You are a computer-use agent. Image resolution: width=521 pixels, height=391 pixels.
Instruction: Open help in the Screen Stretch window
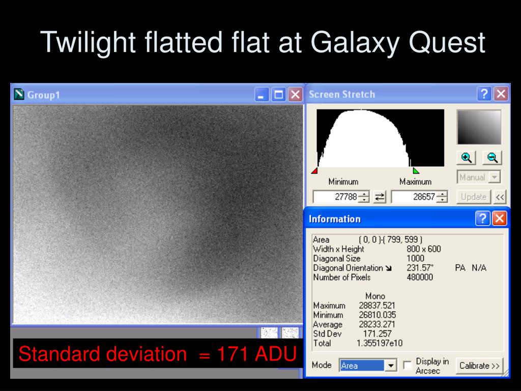click(x=484, y=94)
